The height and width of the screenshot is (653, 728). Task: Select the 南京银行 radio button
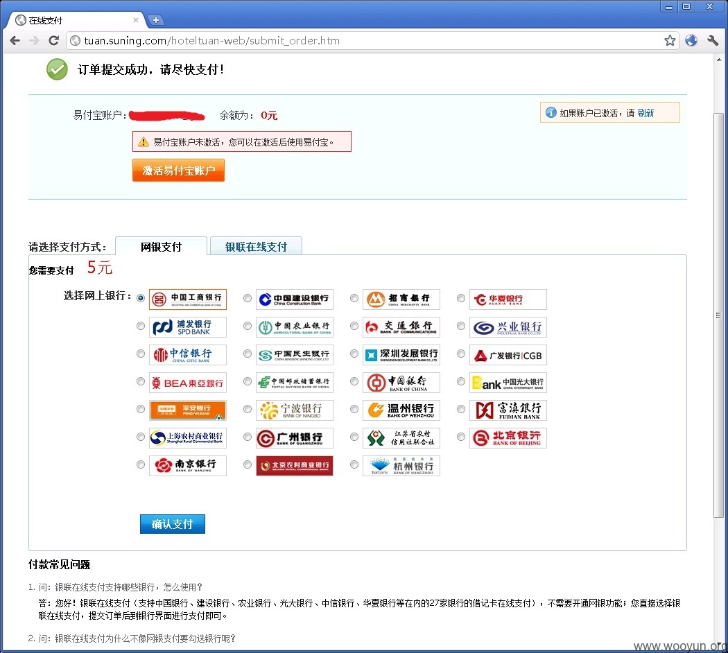coord(141,464)
